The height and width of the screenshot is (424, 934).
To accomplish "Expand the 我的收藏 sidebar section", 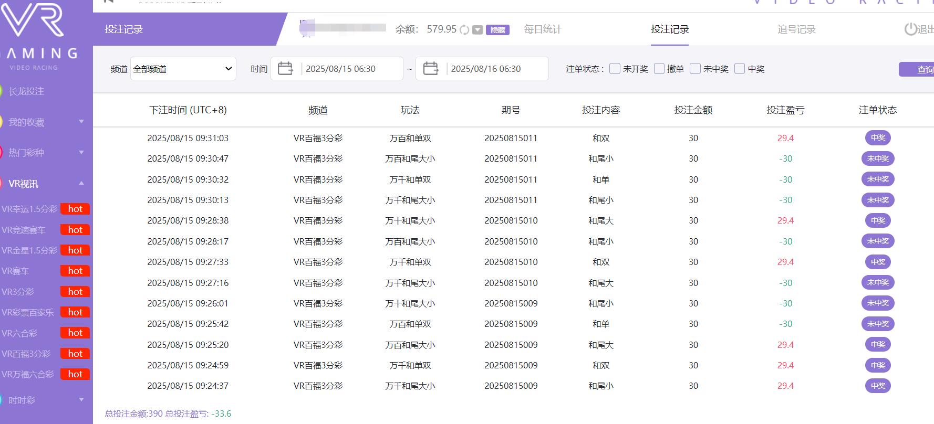I will click(x=81, y=122).
